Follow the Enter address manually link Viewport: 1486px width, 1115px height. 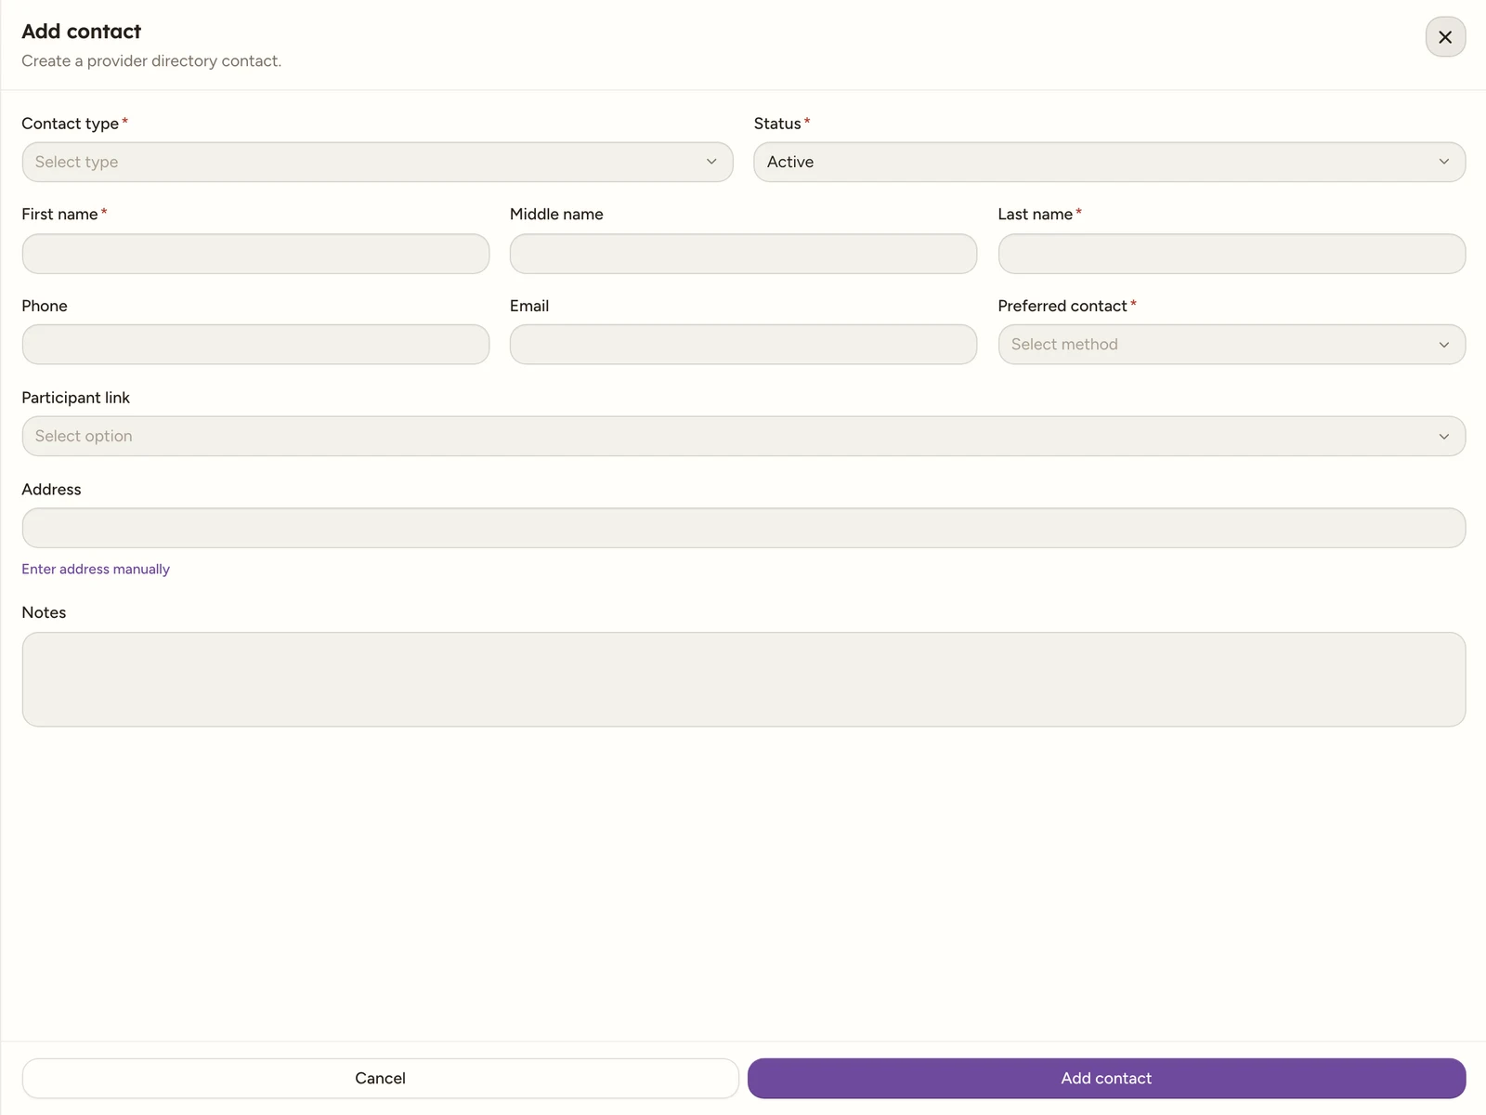(96, 569)
